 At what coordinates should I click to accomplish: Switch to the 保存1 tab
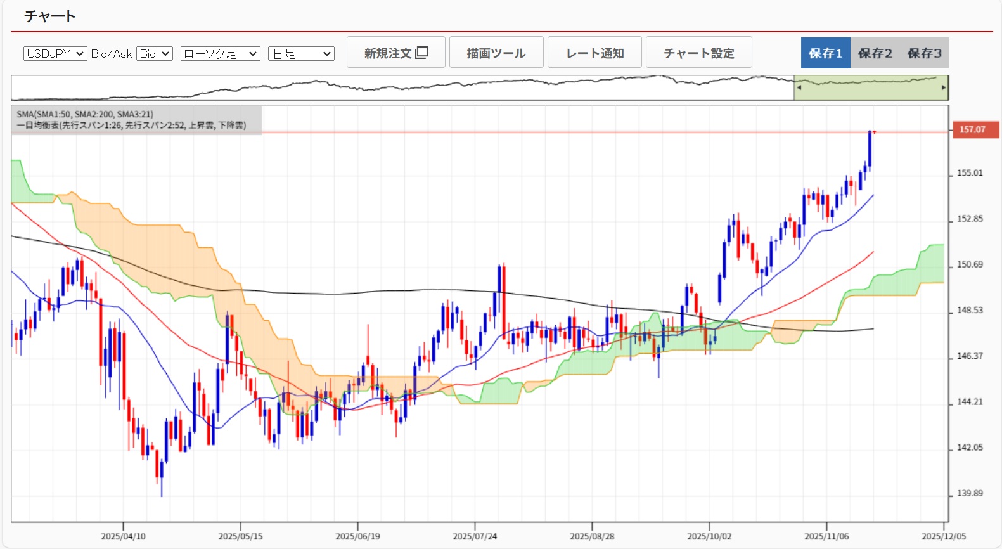coord(825,53)
